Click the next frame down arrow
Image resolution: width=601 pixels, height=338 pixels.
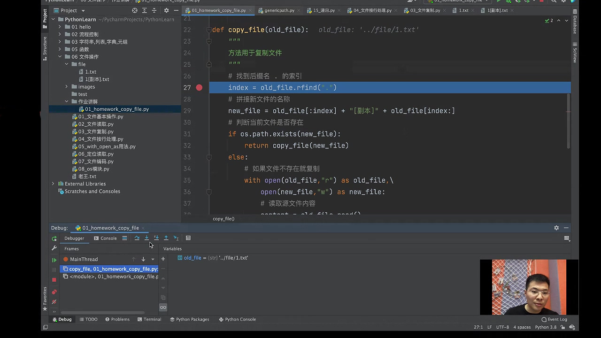tap(143, 259)
